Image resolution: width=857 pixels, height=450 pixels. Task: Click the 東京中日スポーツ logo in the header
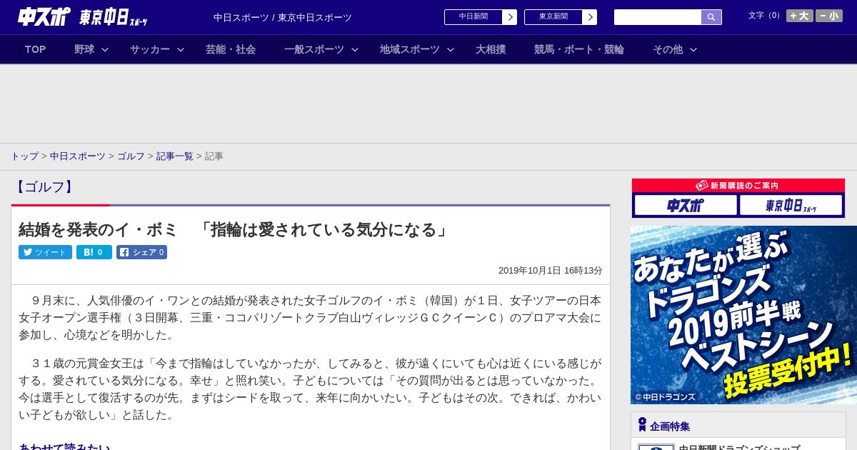tap(113, 17)
